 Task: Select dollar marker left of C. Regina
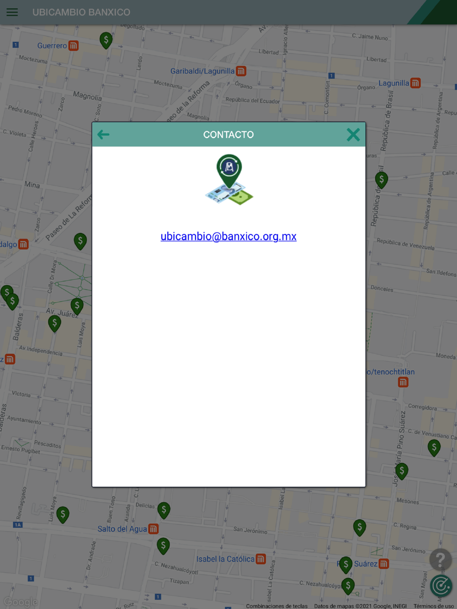(x=360, y=528)
